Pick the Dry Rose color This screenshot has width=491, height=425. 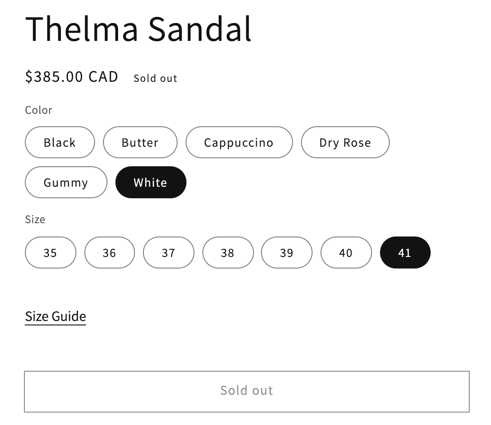(x=345, y=142)
